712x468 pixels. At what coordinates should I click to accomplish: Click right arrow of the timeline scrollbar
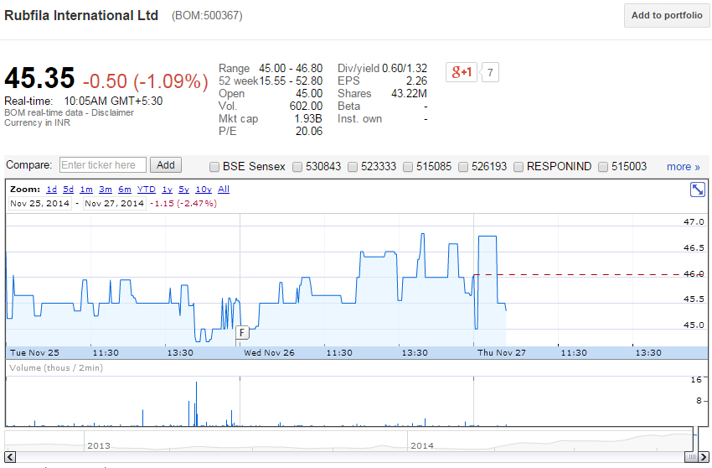(704, 457)
